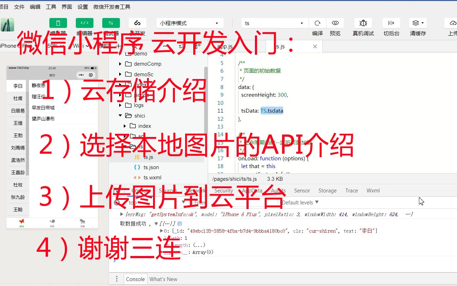457x286 pixels.
Task: Open the Default levels dropdown
Action: [x=300, y=202]
